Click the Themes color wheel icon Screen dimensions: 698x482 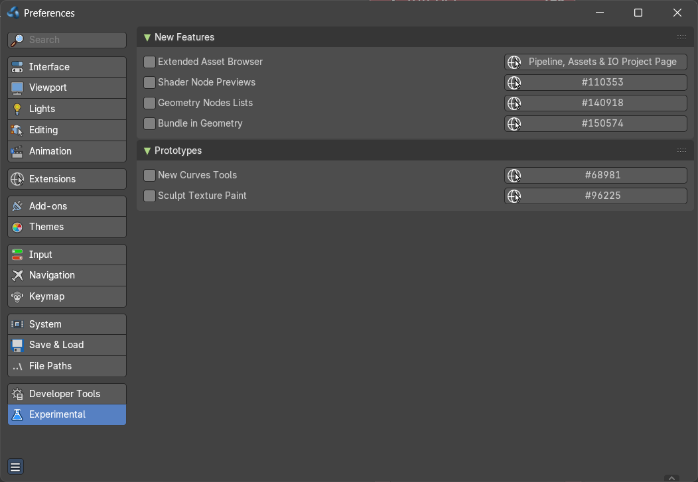click(x=17, y=227)
